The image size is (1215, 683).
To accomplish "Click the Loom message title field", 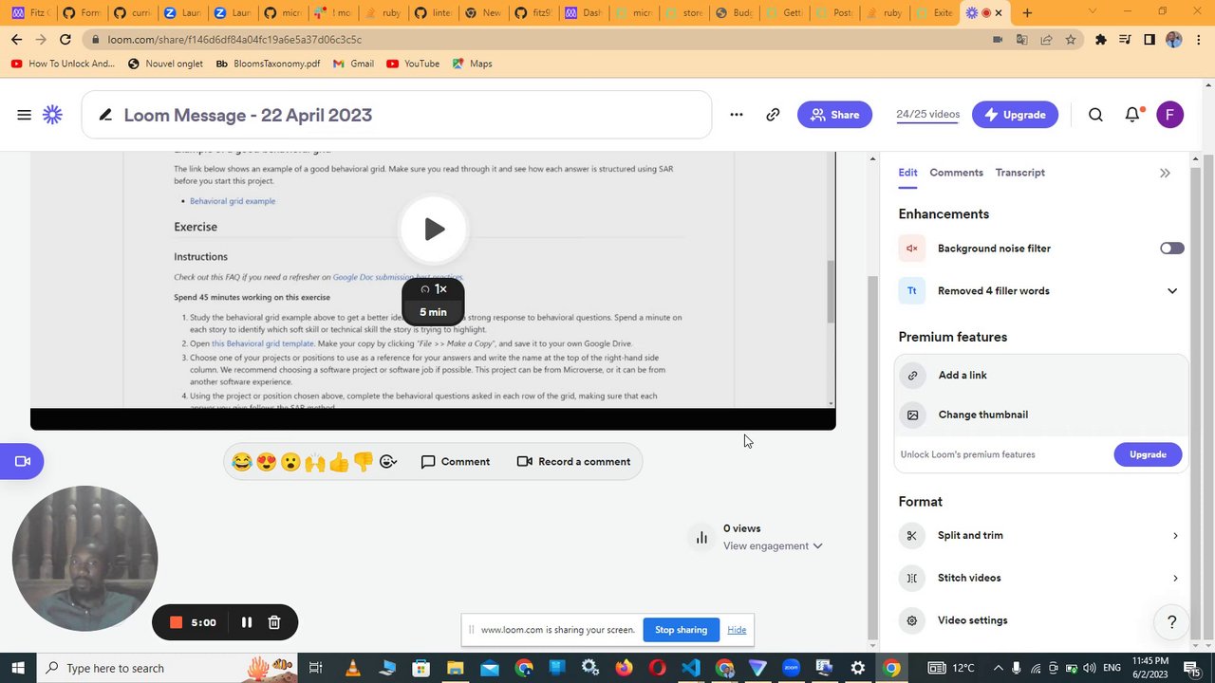I will pos(397,115).
